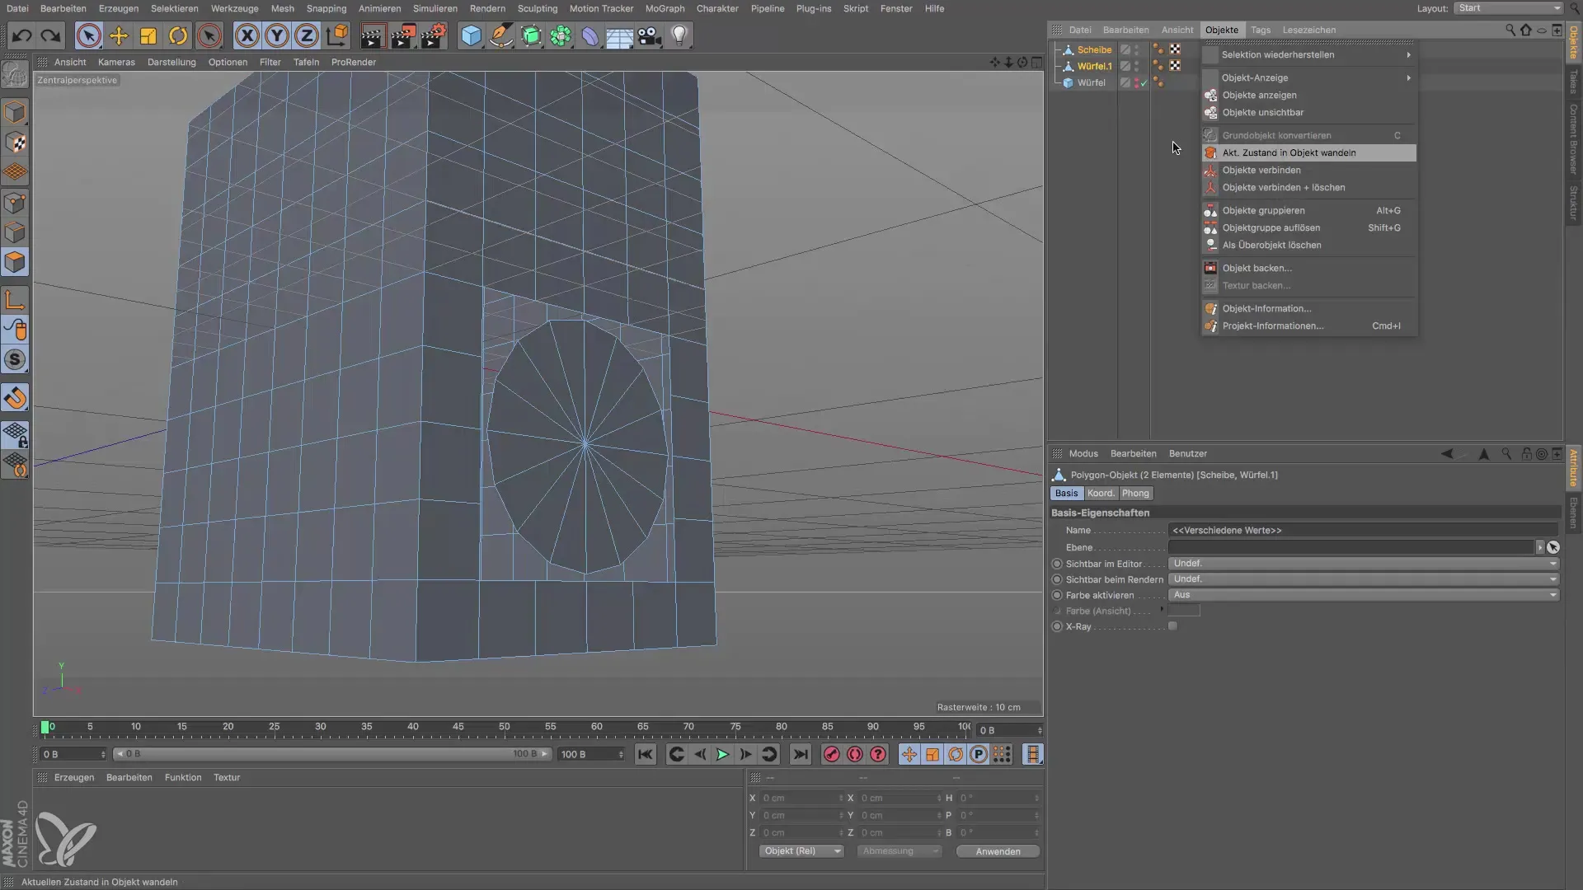Screen dimensions: 1583x890
Task: Open render settings icon
Action: coord(433,35)
